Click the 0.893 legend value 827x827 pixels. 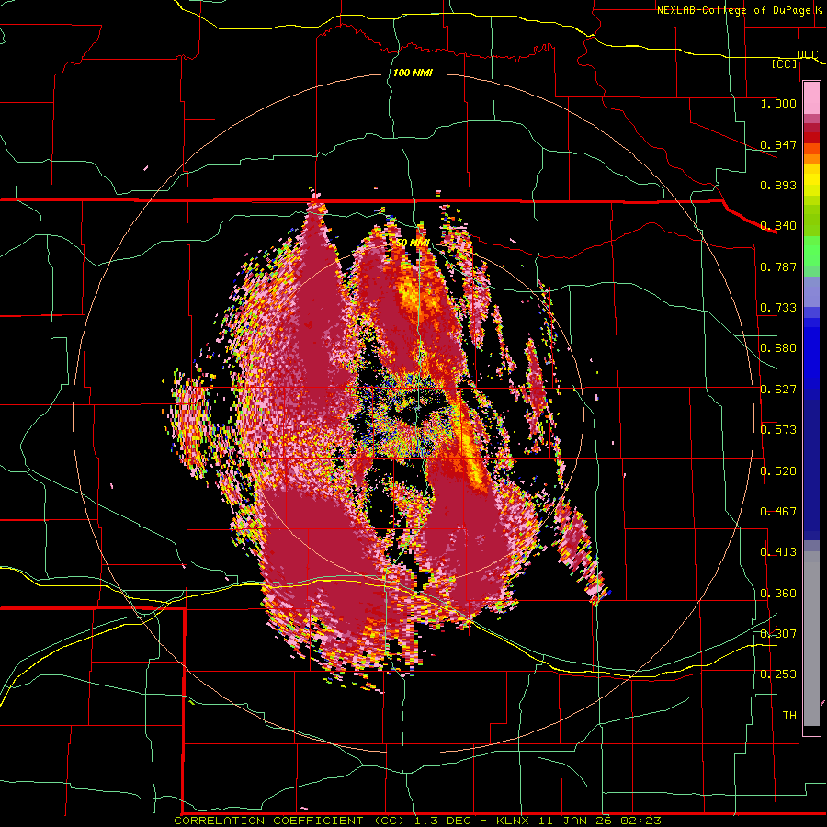pyautogui.click(x=778, y=185)
